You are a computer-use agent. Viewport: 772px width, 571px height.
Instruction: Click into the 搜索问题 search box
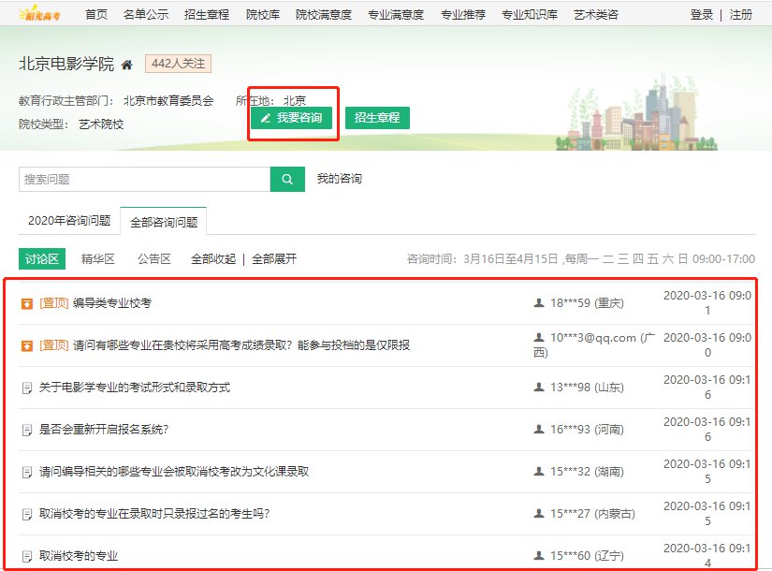click(144, 180)
